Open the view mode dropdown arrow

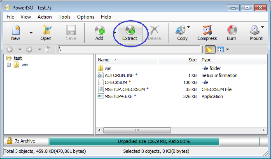[228, 49]
